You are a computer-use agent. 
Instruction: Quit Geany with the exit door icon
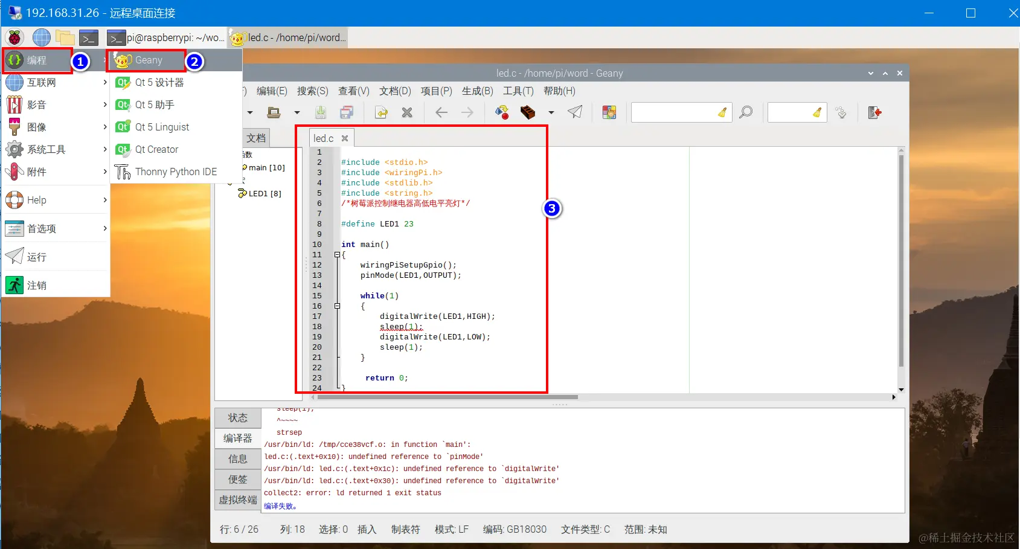[x=874, y=112]
